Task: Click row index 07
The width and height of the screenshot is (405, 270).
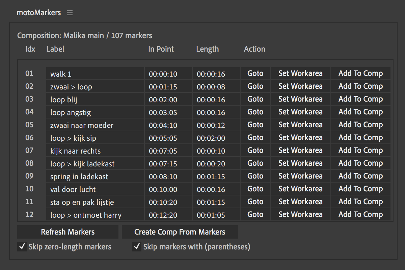Action: tap(29, 150)
